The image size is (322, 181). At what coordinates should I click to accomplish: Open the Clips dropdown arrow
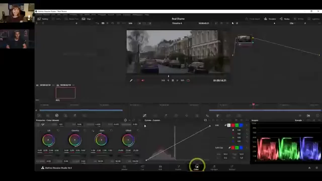click(x=93, y=19)
